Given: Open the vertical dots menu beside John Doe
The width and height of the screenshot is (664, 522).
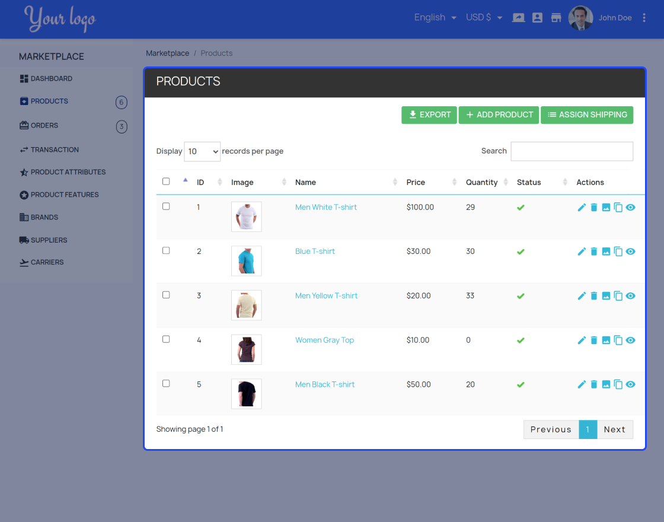Looking at the screenshot, I should point(644,18).
